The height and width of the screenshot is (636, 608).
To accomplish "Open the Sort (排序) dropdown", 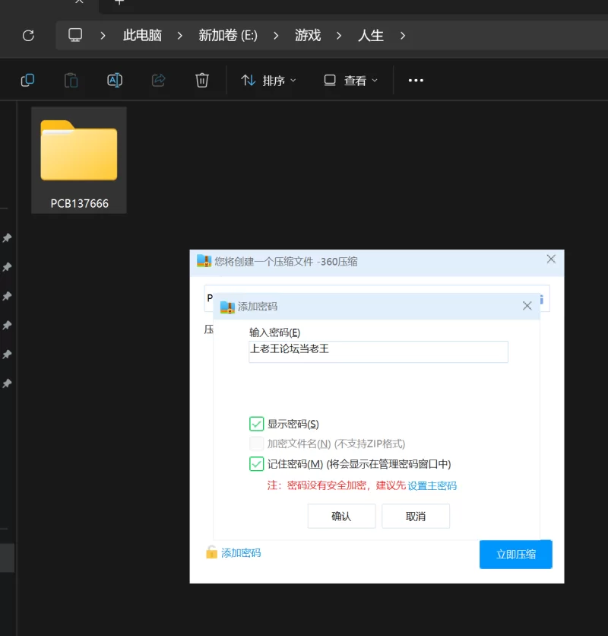I will coord(268,81).
